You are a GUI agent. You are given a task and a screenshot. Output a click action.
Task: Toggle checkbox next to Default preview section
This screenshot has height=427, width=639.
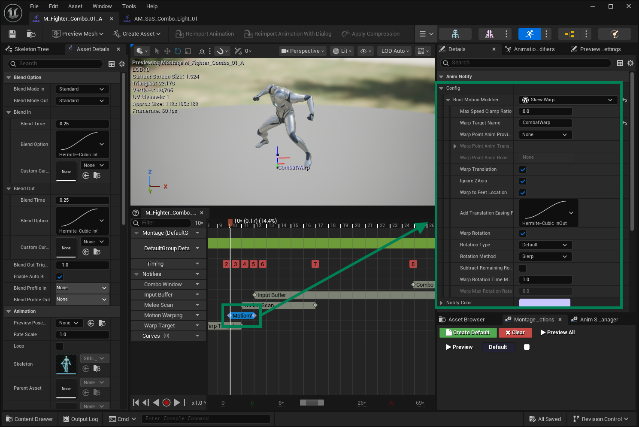(x=527, y=347)
